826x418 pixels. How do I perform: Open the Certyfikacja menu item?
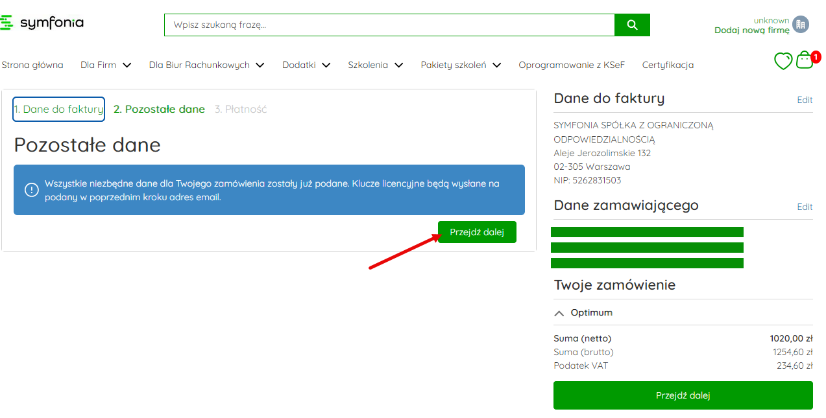(x=668, y=65)
